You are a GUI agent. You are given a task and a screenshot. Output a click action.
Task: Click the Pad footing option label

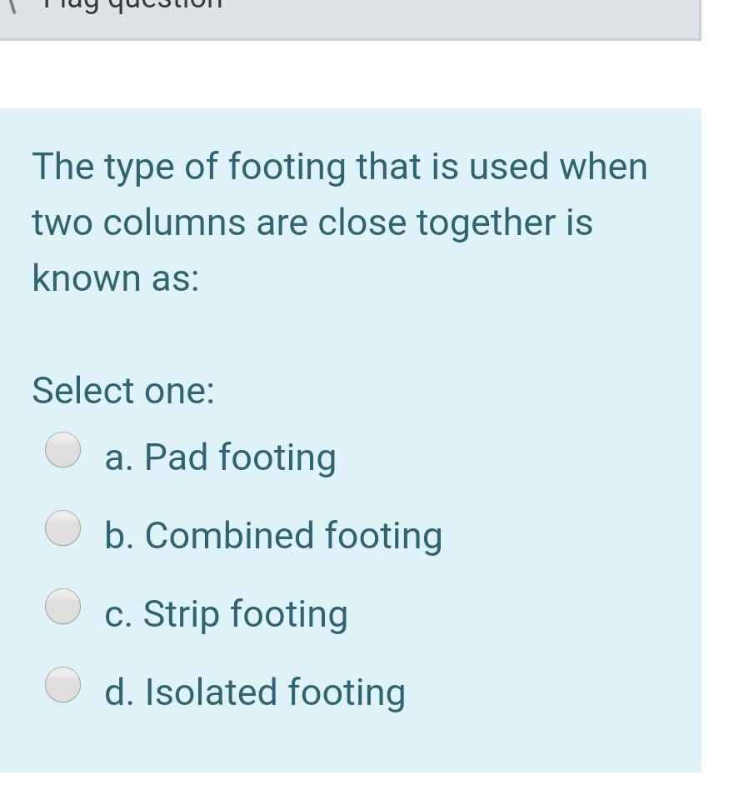(221, 457)
